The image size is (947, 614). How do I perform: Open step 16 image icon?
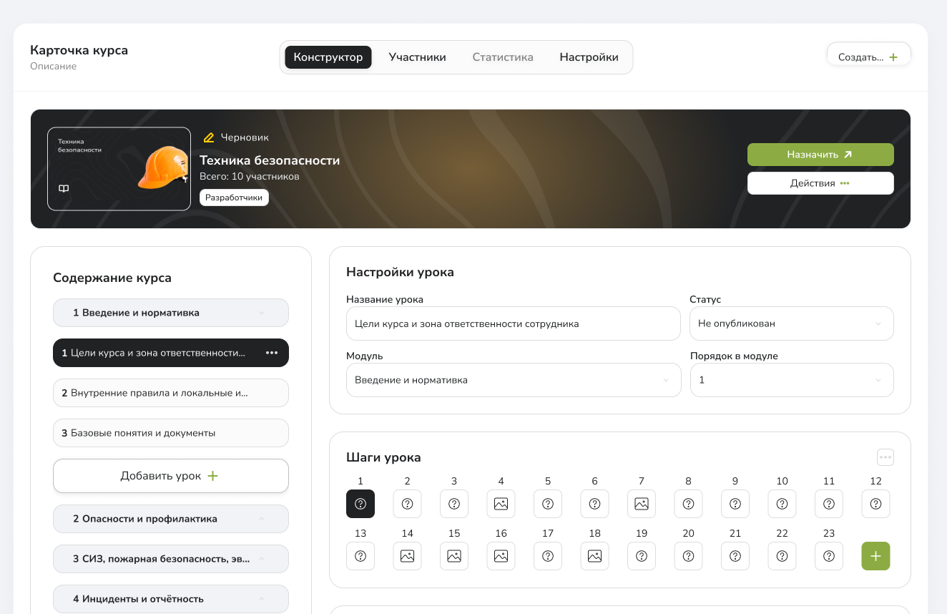pyautogui.click(x=501, y=556)
